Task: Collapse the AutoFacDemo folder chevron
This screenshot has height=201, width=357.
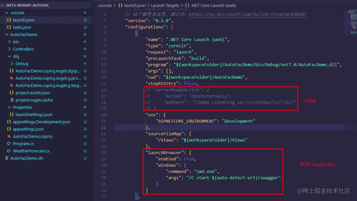Action: click(x=7, y=34)
